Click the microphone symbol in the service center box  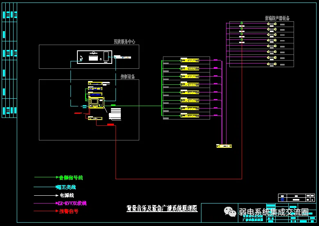81,58
